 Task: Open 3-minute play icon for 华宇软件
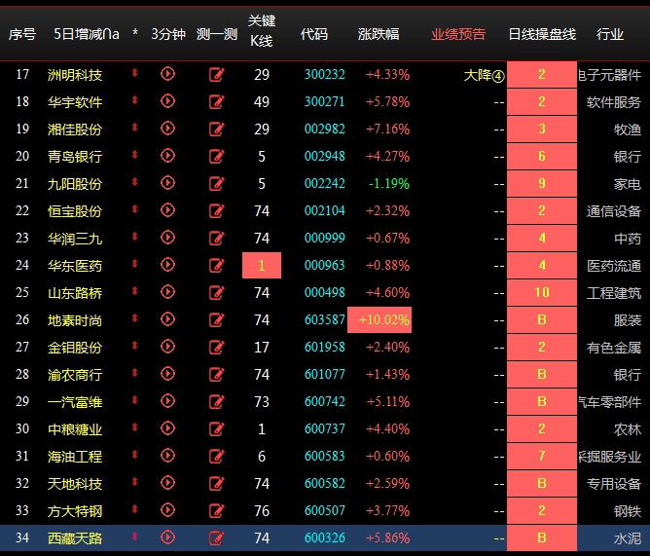(168, 101)
